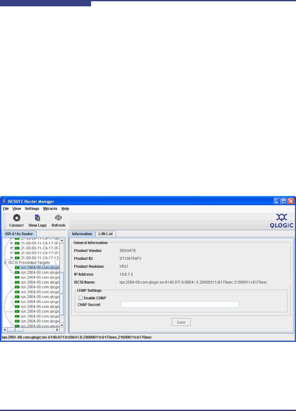Click the tree's vertical scrollbar thumb
Viewport: 296px width, 411px height.
(62, 293)
